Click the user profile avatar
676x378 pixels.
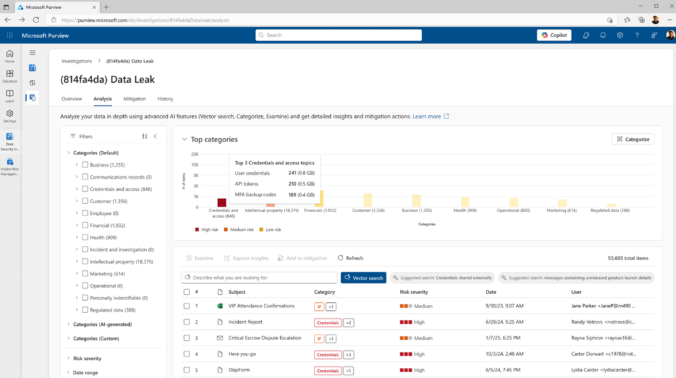(x=671, y=35)
